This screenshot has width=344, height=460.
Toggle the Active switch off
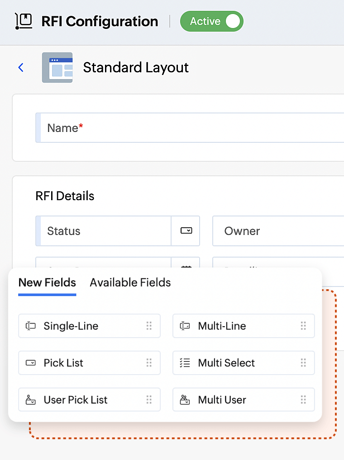point(233,21)
